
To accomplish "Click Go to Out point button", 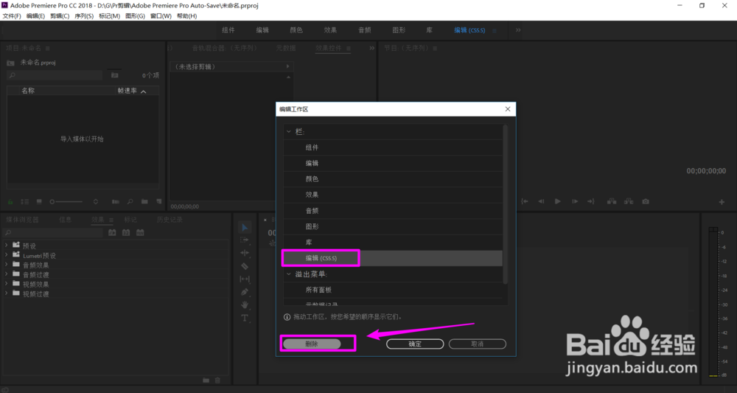I will pos(591,201).
